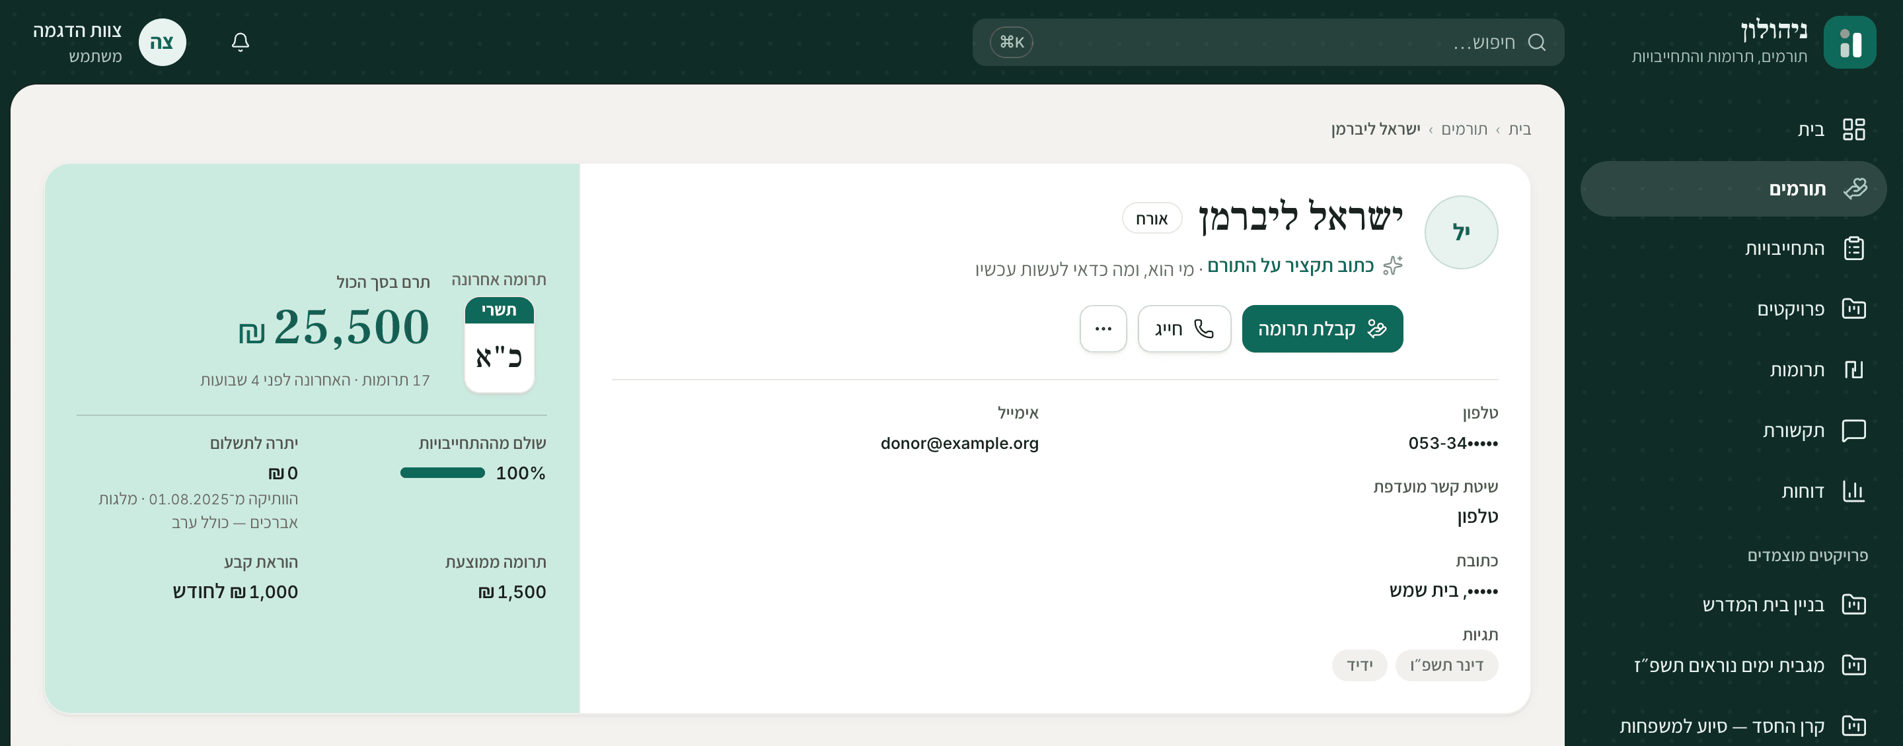Click the communication chat bubble icon
This screenshot has width=1903, height=746.
click(1853, 430)
